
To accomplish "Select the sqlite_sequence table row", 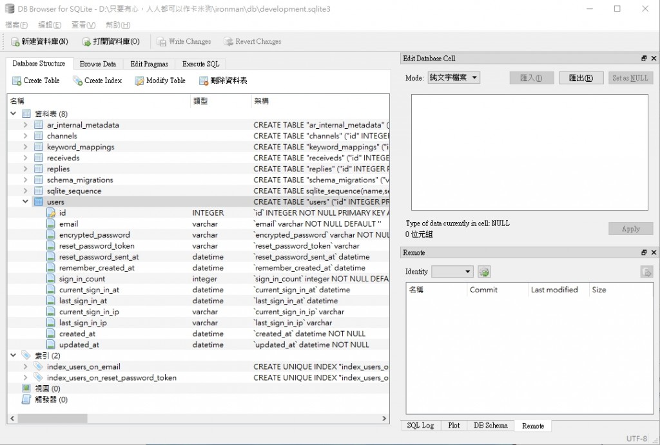I will pyautogui.click(x=199, y=191).
